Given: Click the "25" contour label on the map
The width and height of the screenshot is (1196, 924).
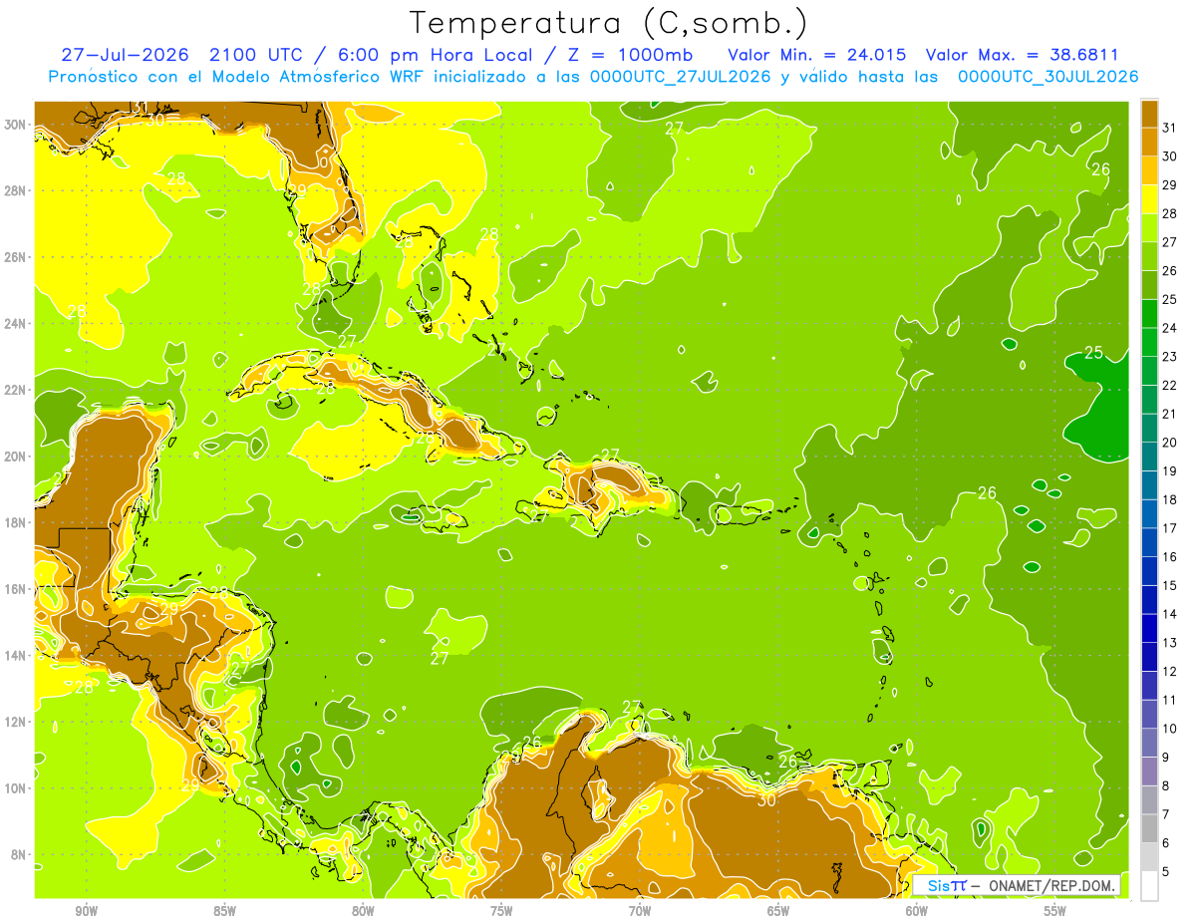Looking at the screenshot, I should tap(1093, 353).
